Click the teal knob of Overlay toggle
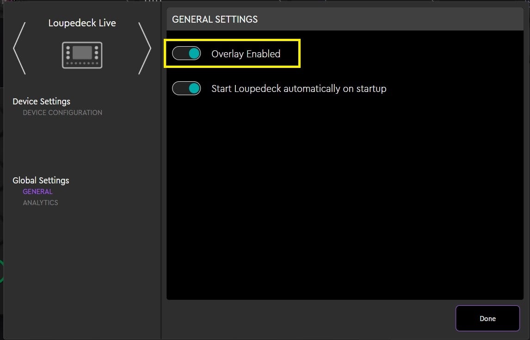530x340 pixels. (x=194, y=54)
